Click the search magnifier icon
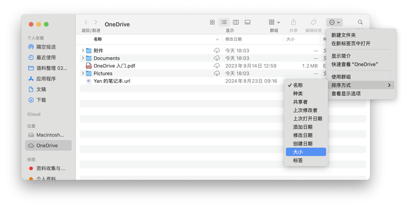 coord(360,22)
